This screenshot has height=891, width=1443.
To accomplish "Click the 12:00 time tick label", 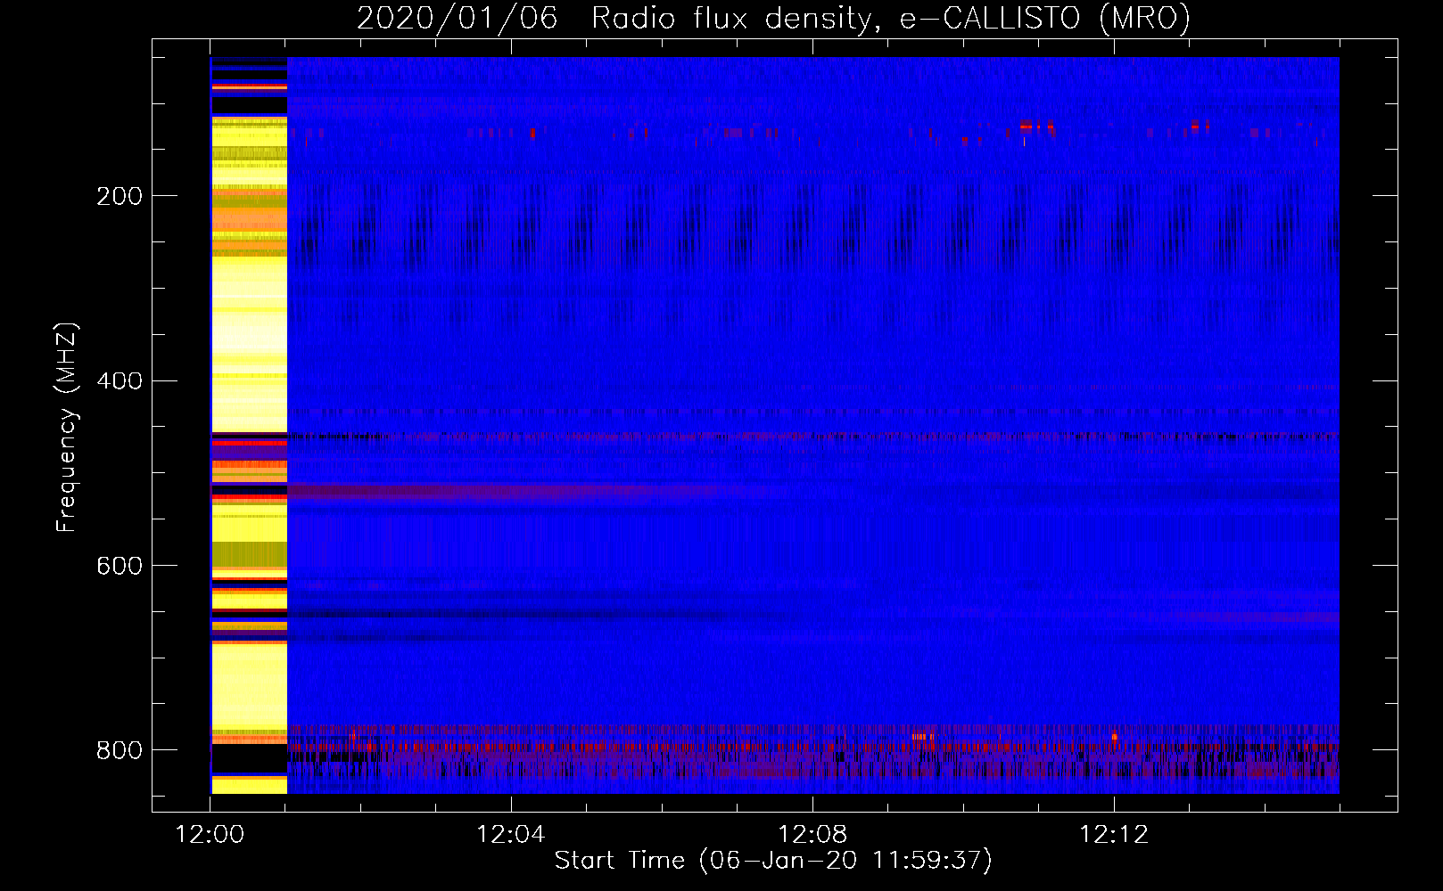I will click(210, 835).
